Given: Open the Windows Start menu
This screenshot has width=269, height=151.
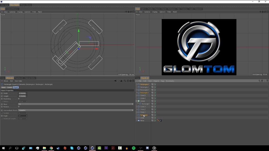Looking at the screenshot, I should pyautogui.click(x=3, y=148).
